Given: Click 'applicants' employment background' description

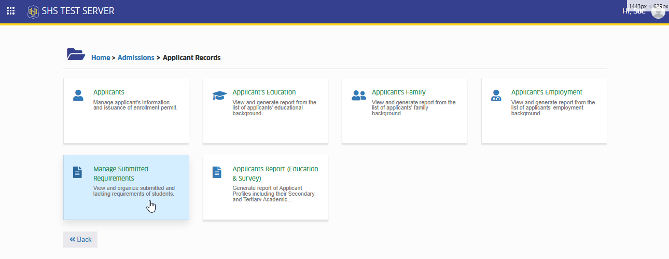Looking at the screenshot, I should pyautogui.click(x=553, y=107).
